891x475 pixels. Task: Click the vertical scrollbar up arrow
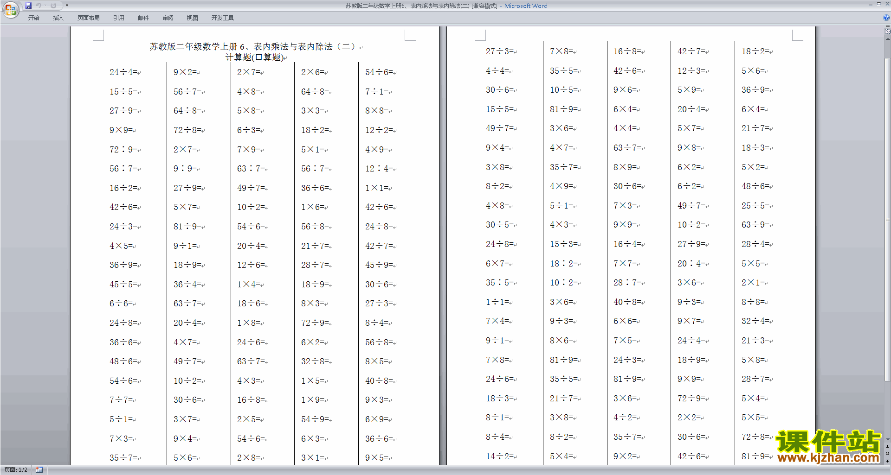[887, 38]
